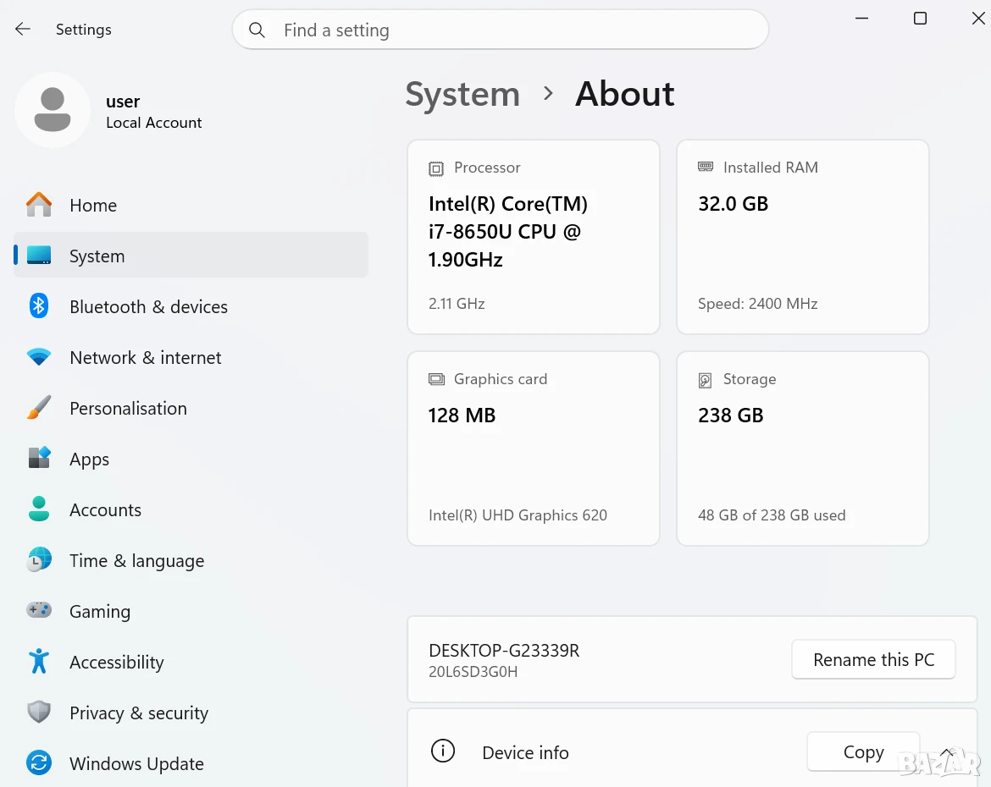The height and width of the screenshot is (787, 991).
Task: Click the 238 GB storage value
Action: tap(731, 415)
